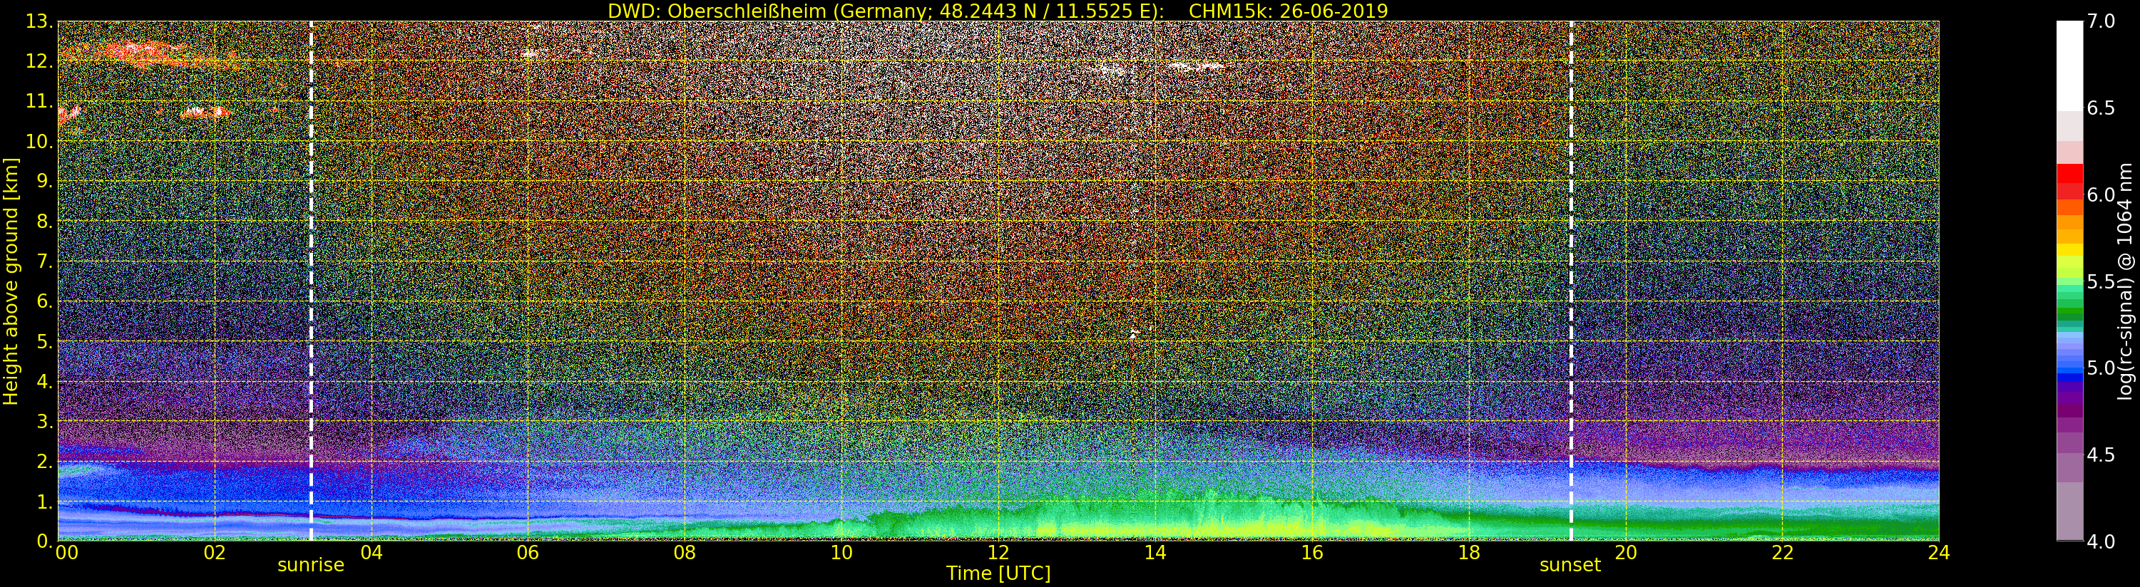Viewport: 2140px width, 587px height.
Task: Select the '11.' tick on the height axis
Action: click(x=40, y=101)
